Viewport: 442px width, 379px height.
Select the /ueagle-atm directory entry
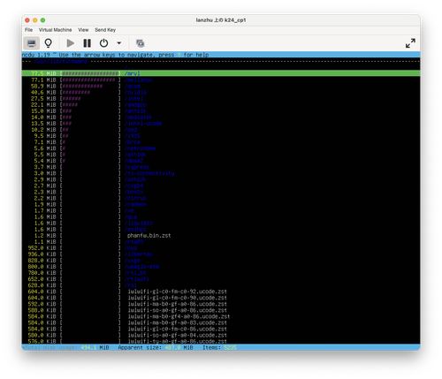[x=141, y=267]
